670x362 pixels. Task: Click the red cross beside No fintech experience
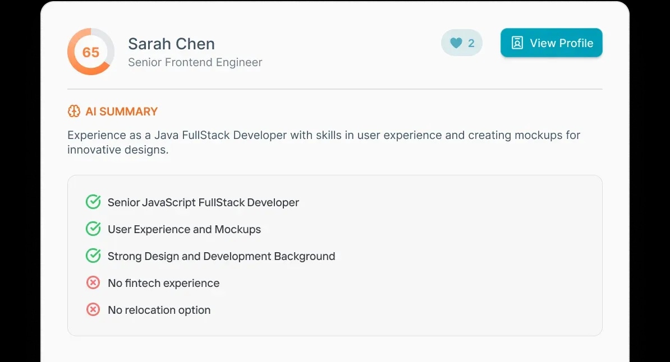point(93,282)
